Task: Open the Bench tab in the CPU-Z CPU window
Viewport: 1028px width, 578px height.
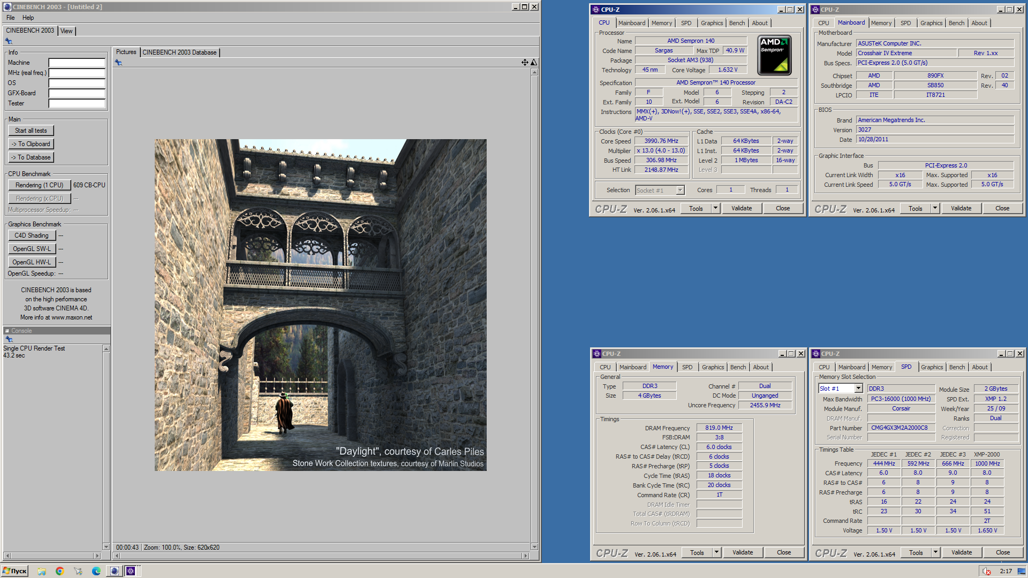Action: (x=737, y=23)
